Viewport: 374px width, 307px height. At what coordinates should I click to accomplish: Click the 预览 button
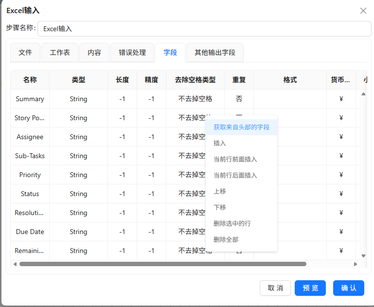pos(310,288)
